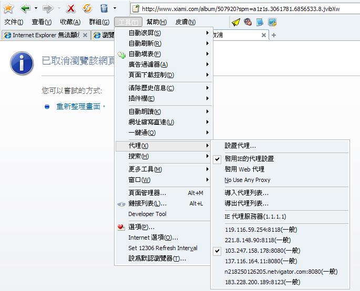Image resolution: width=360 pixels, height=291 pixels.
Task: Expand 更多工具(M) submenu
Action: (163, 169)
